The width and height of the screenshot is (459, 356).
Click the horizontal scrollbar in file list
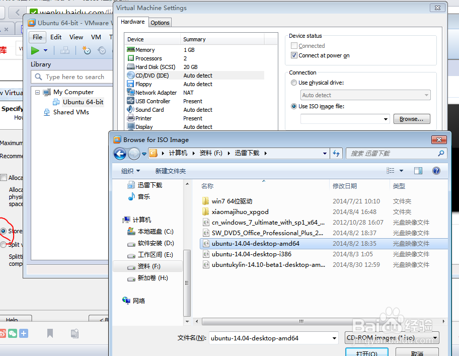(301, 321)
